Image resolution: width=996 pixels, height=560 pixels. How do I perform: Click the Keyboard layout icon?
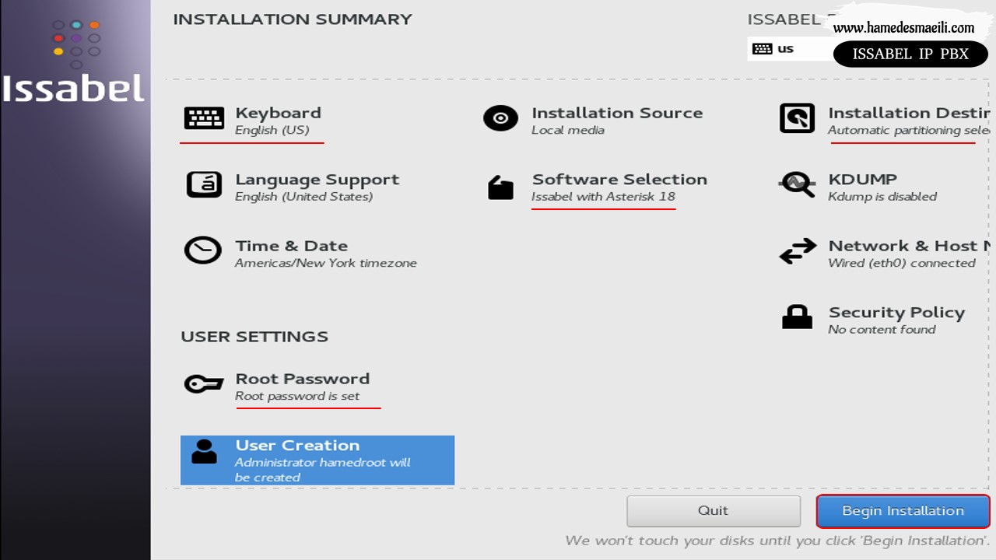pos(204,118)
